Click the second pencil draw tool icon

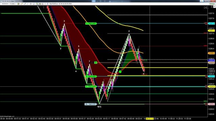25,4
